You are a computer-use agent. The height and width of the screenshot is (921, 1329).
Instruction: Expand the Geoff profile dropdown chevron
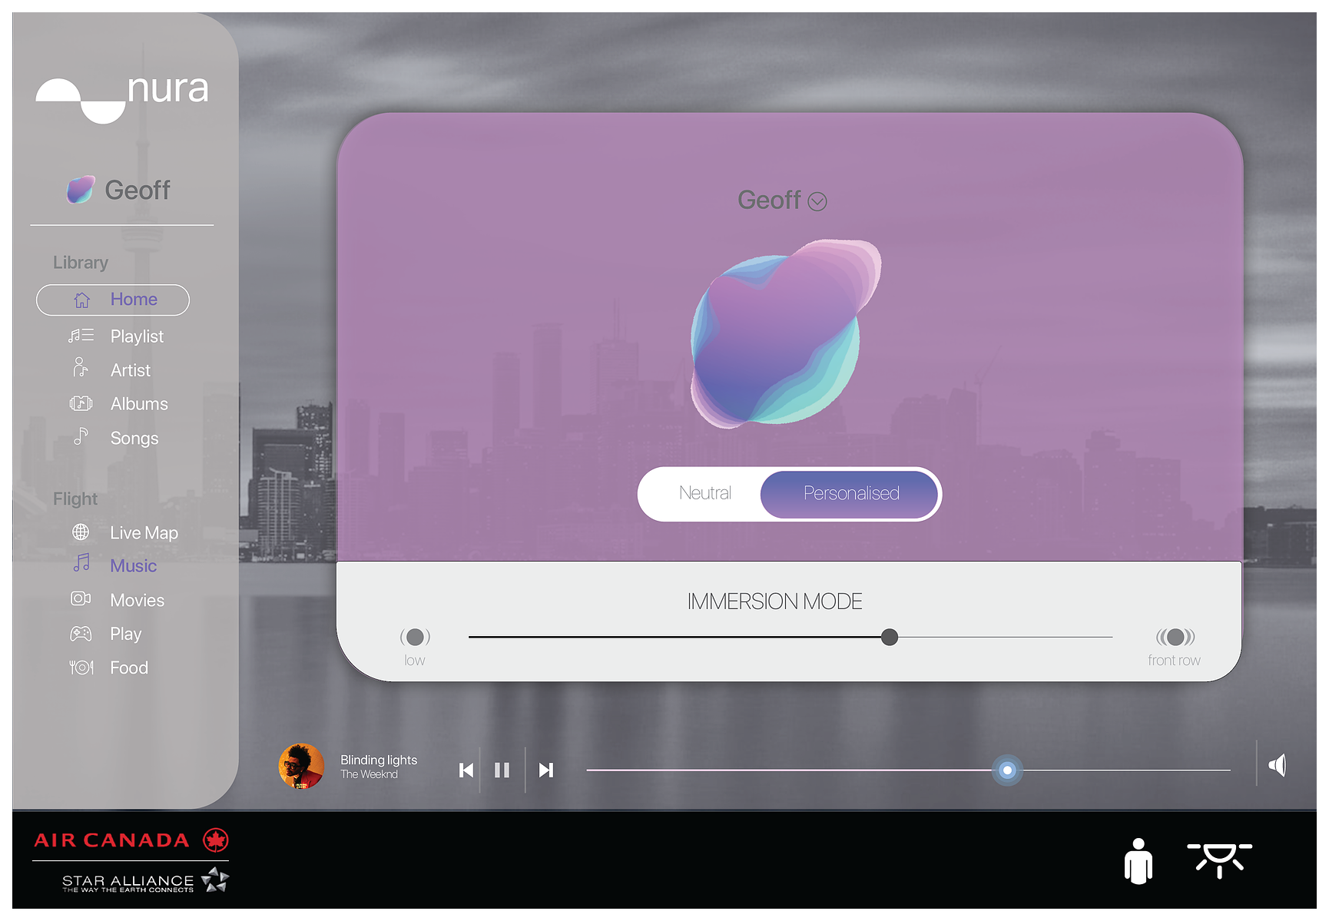tap(817, 201)
